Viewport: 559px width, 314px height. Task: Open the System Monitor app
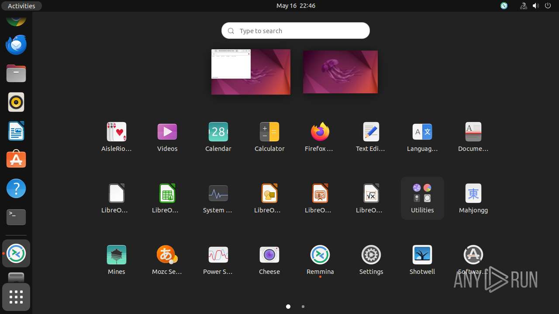point(218,198)
